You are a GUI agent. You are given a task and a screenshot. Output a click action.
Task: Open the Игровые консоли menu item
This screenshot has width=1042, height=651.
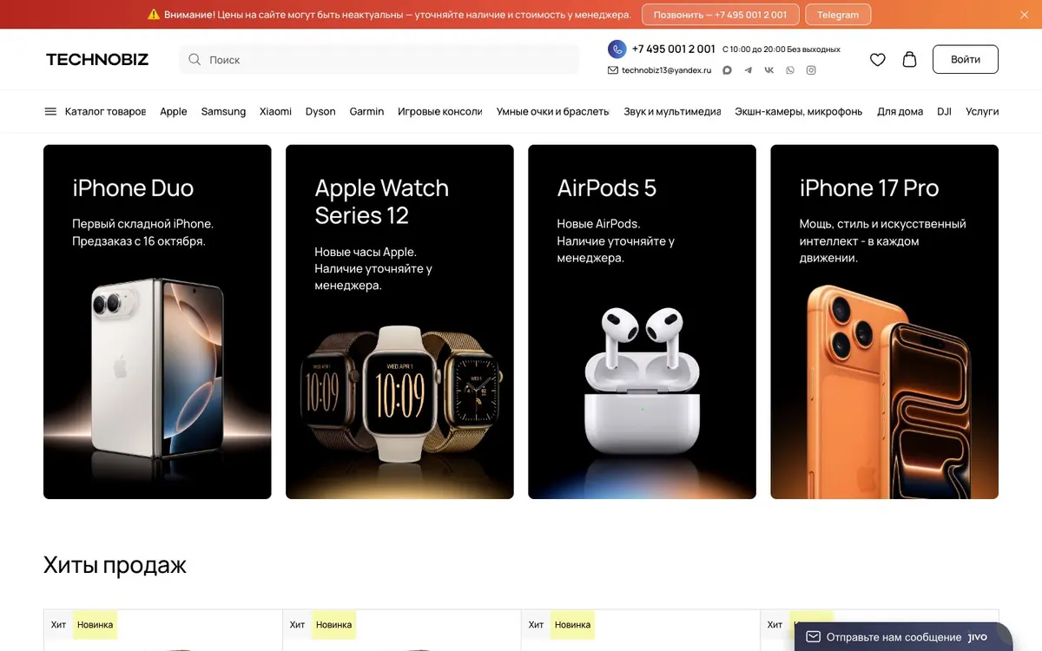(440, 111)
